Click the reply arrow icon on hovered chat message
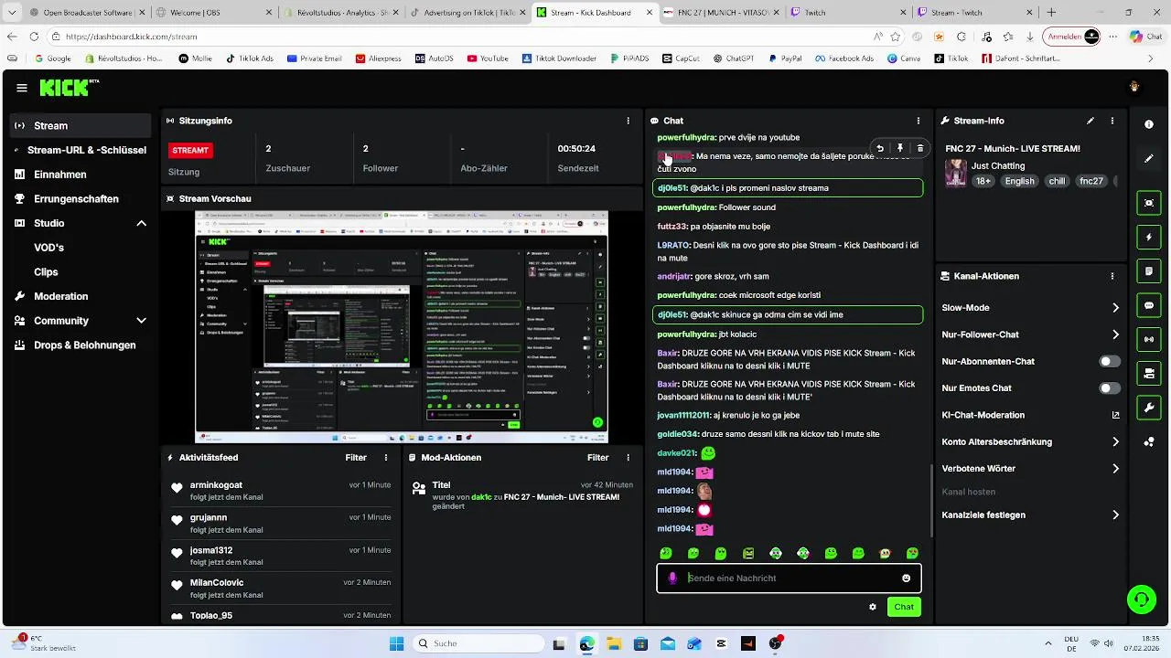This screenshot has width=1171, height=658. click(x=880, y=148)
